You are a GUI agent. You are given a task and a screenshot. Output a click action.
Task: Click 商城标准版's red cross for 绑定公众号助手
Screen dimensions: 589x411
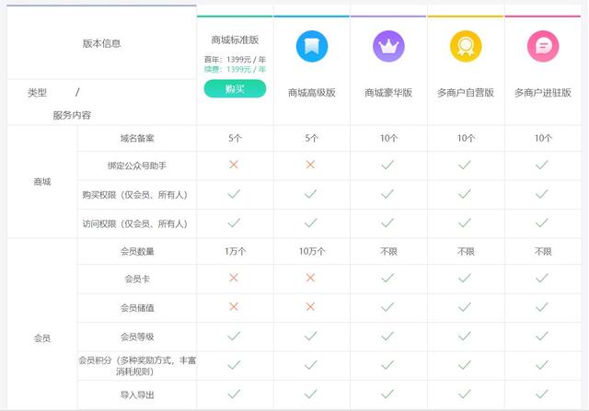(234, 165)
